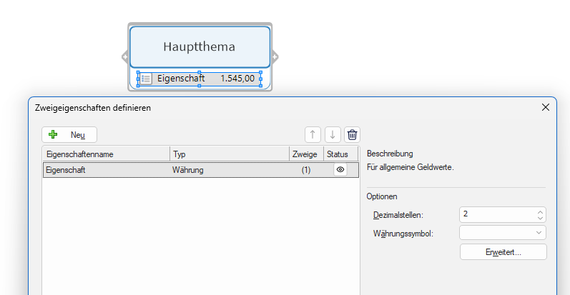
Task: Click the list icon beside Eigenschaft on topic
Action: pyautogui.click(x=146, y=79)
